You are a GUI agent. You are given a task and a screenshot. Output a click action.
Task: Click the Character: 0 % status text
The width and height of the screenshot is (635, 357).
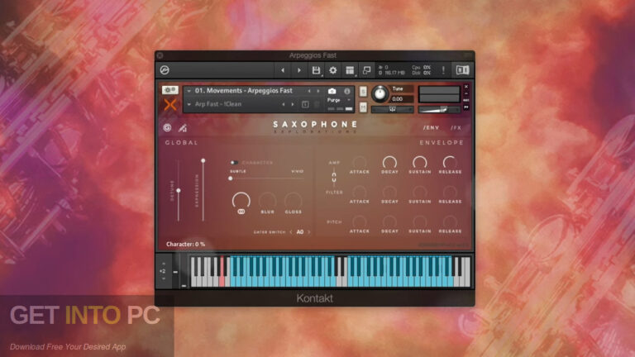coord(185,244)
